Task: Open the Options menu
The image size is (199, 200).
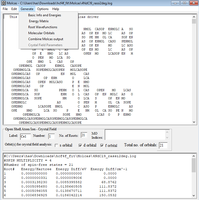Action: [43, 9]
